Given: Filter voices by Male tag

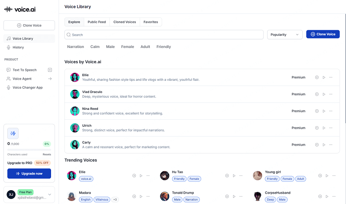Looking at the screenshot, I should (110, 47).
